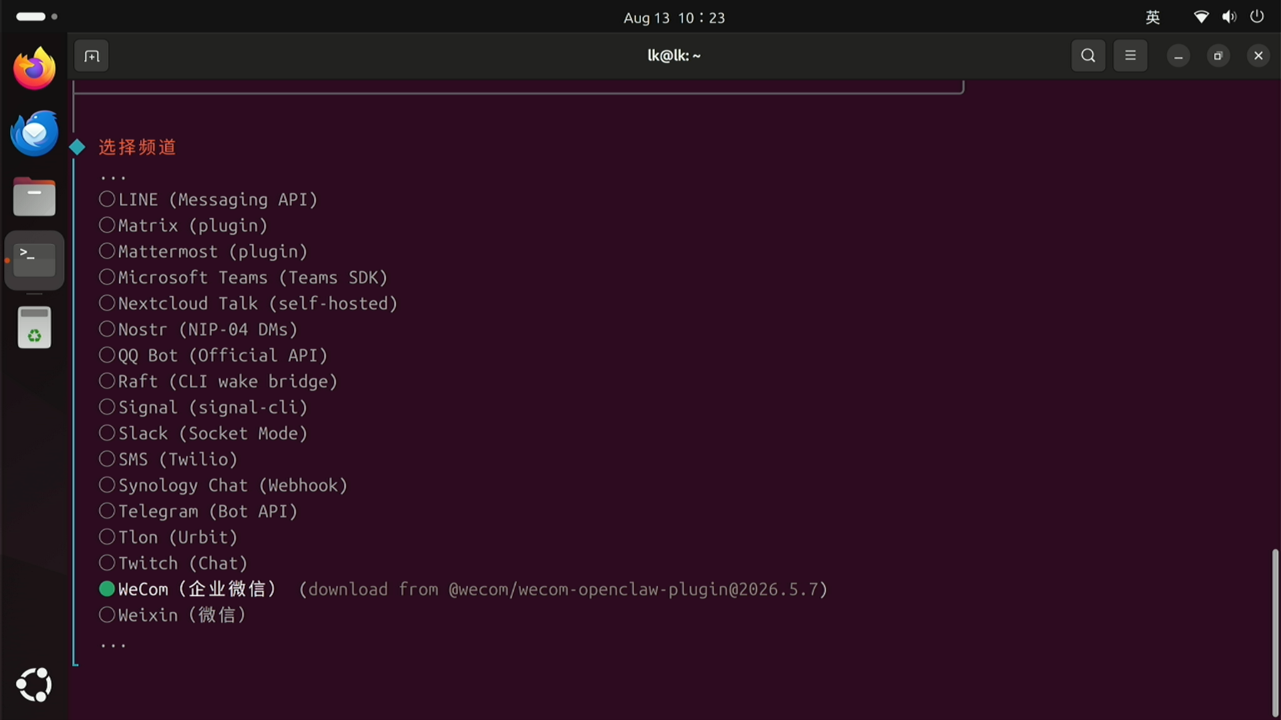Open the Trash from the dock

[x=34, y=327]
